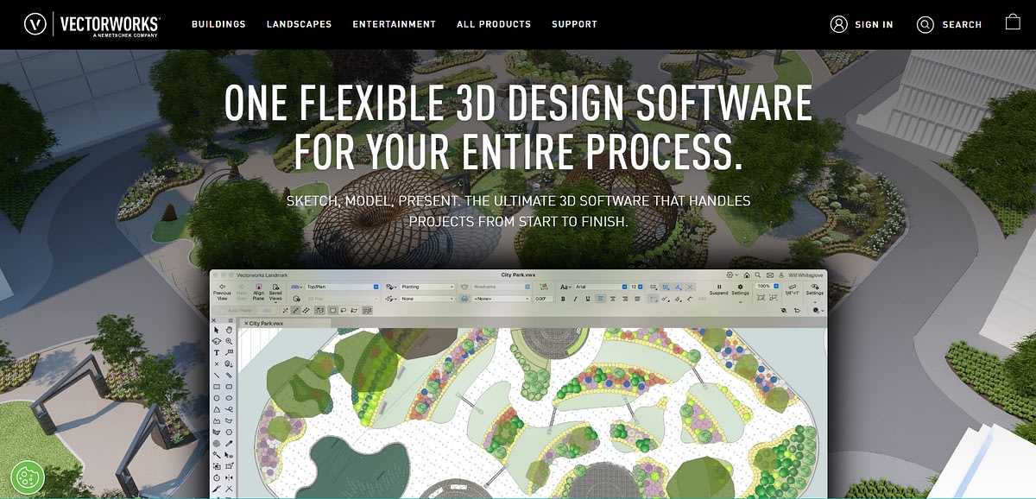Open the ENTERTAINMENT menu

(394, 24)
